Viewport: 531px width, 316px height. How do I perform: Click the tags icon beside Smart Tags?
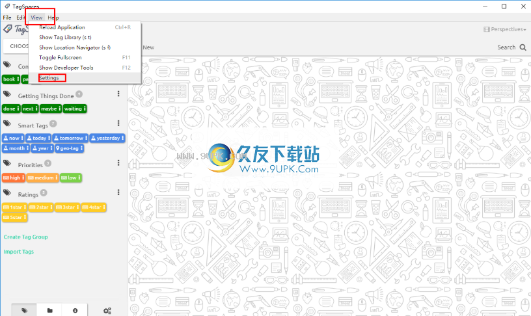tap(7, 124)
